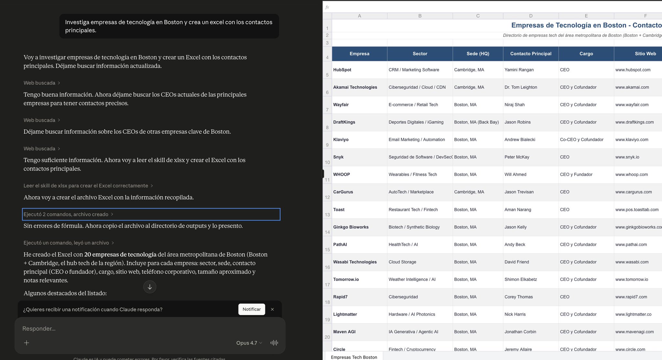The image size is (662, 360).
Task: Open the Opus 4.7 model selector
Action: (x=249, y=343)
